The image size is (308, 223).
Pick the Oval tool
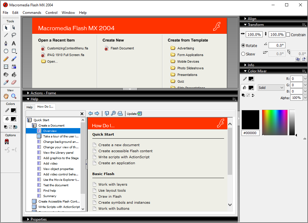point(6,51)
